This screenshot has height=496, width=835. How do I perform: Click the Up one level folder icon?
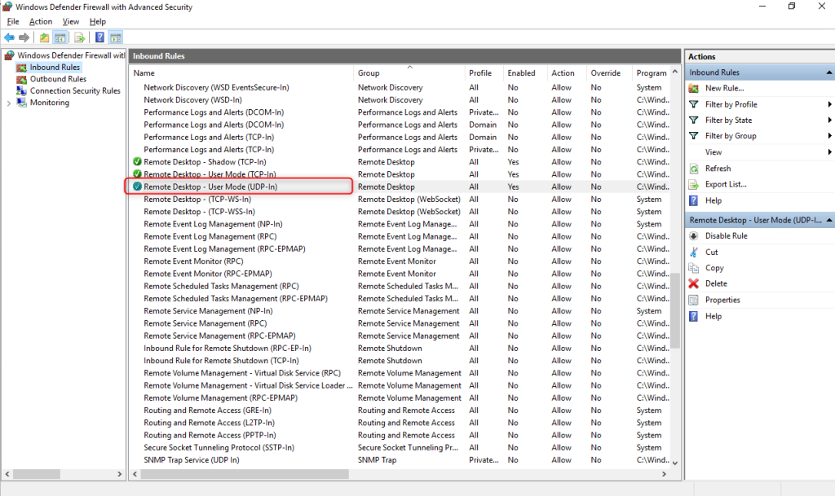(44, 37)
